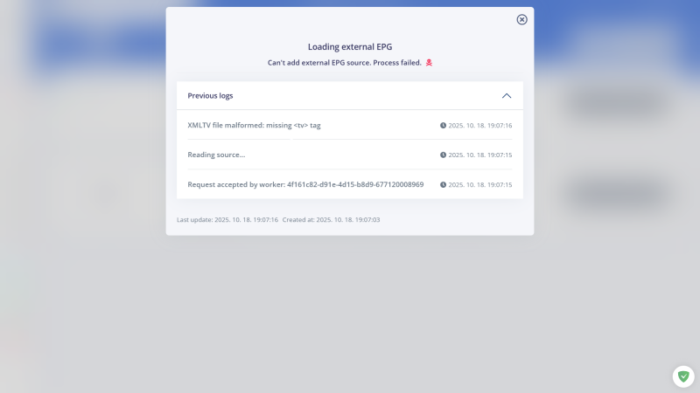Collapse the Previous logs chevron
700x393 pixels.
(507, 96)
